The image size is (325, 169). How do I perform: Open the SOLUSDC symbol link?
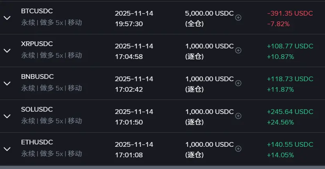[x=37, y=109]
